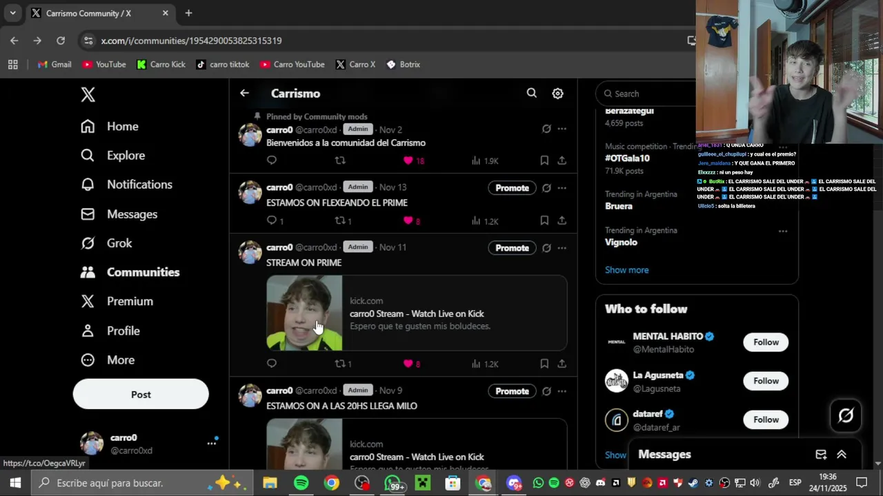Bookmark the FLEXEANDO EL PRIME post
Screen dimensions: 883x496
[544, 220]
